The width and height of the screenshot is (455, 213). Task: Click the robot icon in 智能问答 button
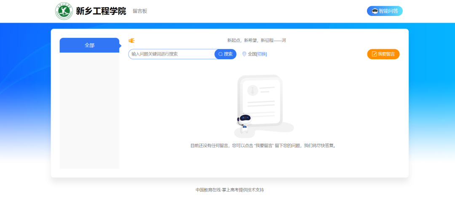[375, 11]
